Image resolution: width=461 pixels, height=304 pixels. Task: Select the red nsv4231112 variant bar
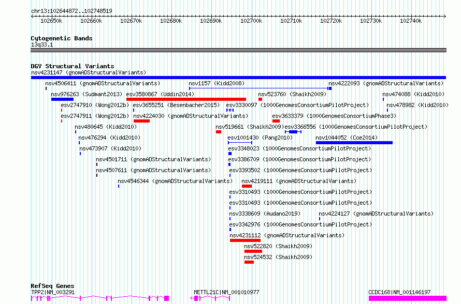245,240
